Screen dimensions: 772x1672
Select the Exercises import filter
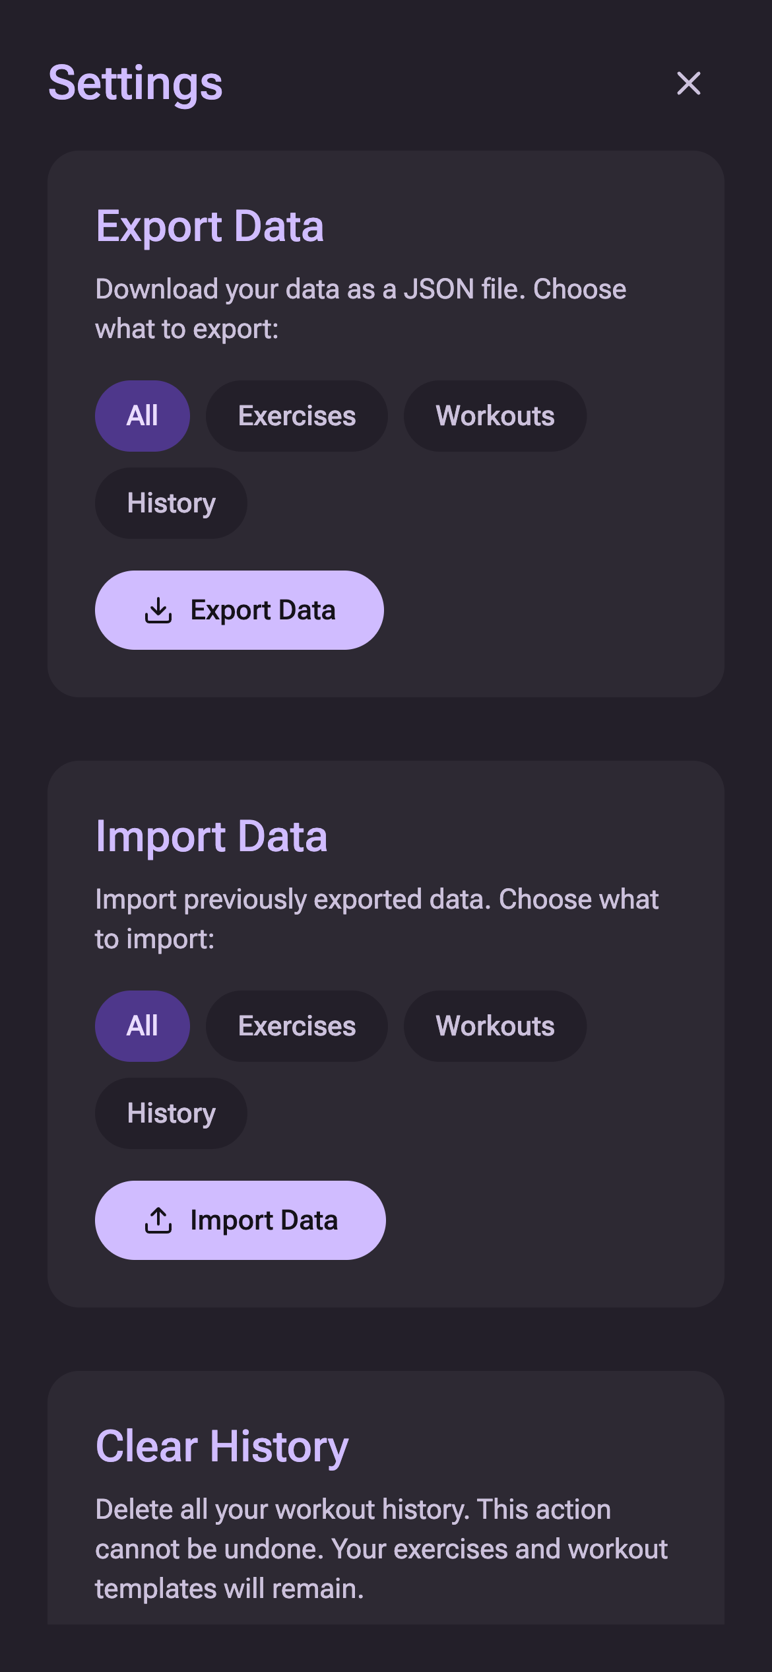(297, 1026)
